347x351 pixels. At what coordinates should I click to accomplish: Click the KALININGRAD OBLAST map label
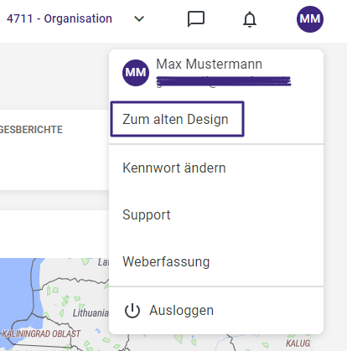click(x=41, y=333)
